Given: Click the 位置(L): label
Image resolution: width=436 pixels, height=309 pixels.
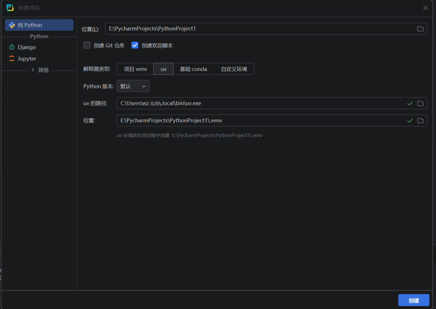Looking at the screenshot, I should (90, 29).
